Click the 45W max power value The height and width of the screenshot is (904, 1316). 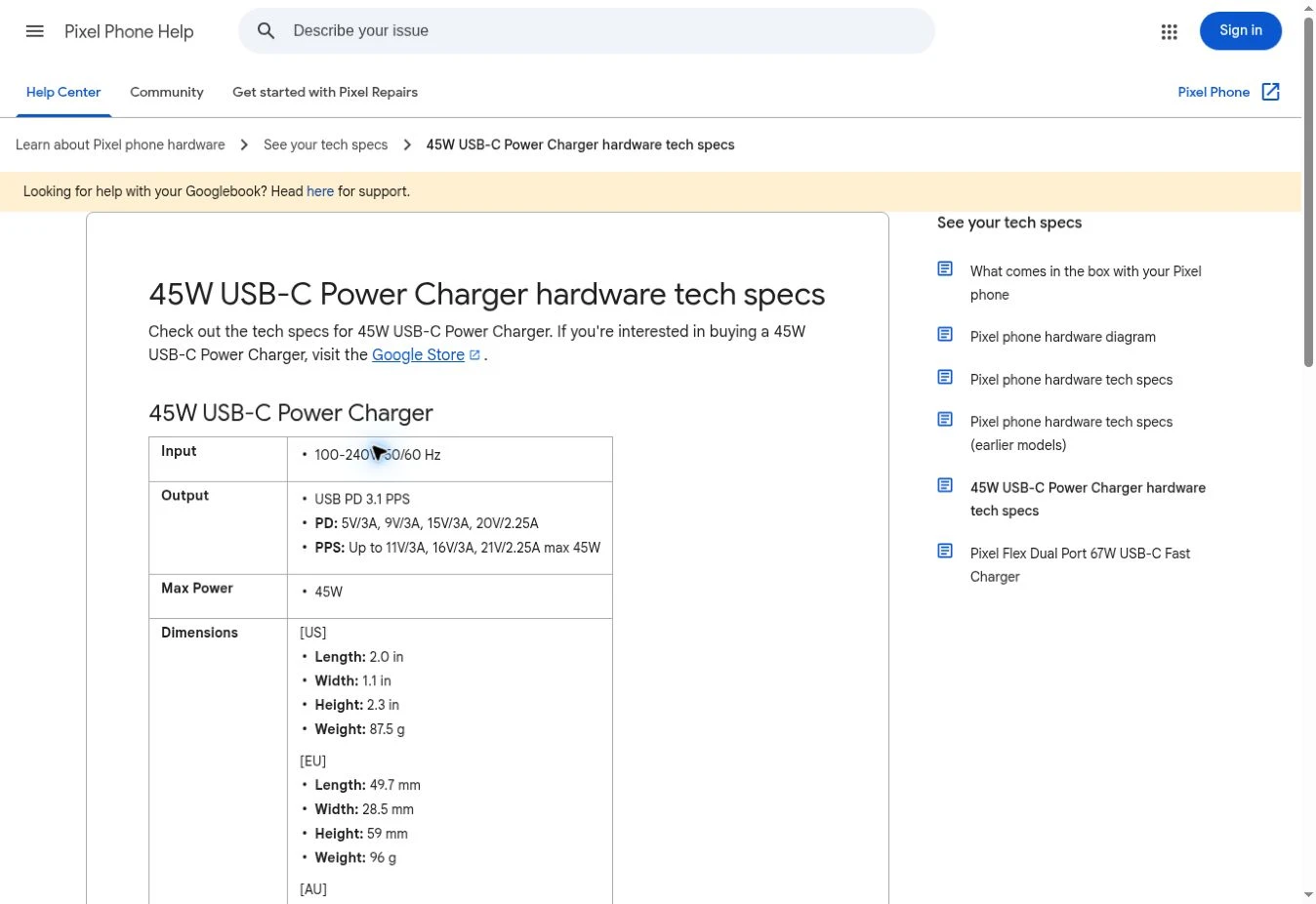(328, 592)
